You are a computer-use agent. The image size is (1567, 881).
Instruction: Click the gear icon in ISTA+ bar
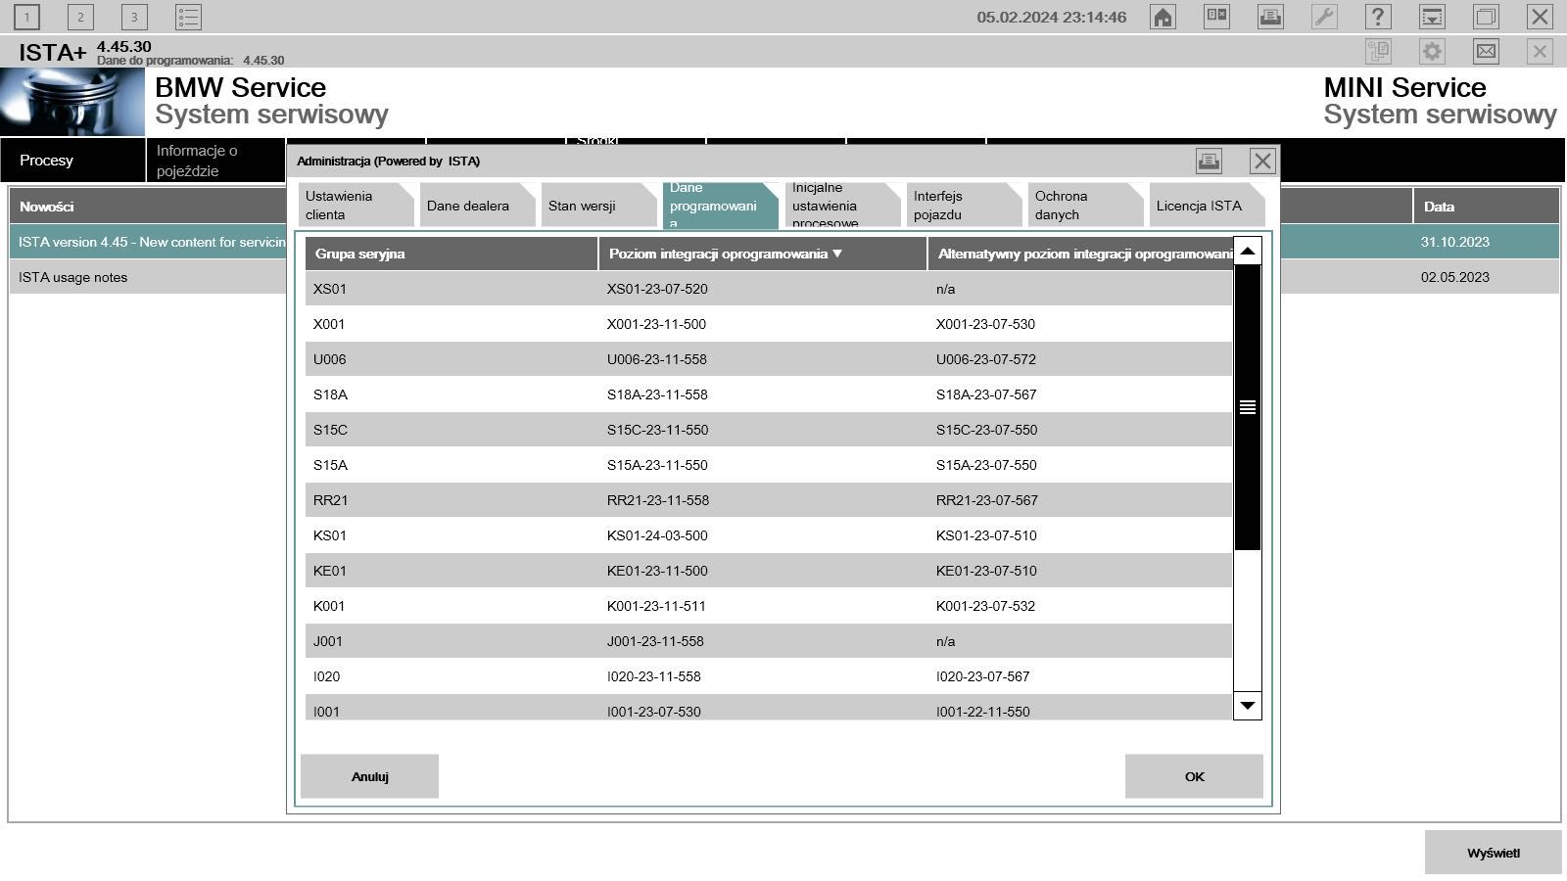[1432, 51]
